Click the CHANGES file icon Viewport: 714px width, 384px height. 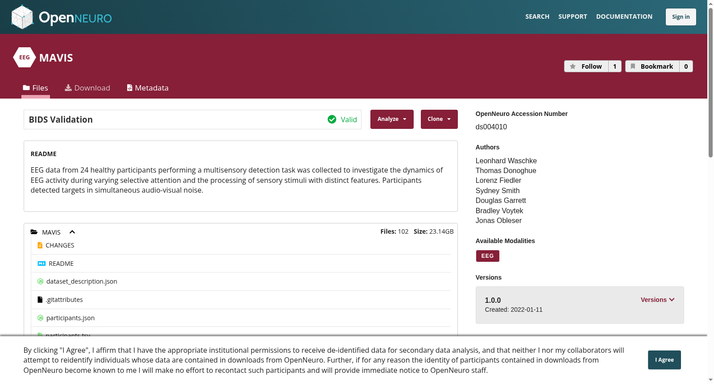coord(40,245)
